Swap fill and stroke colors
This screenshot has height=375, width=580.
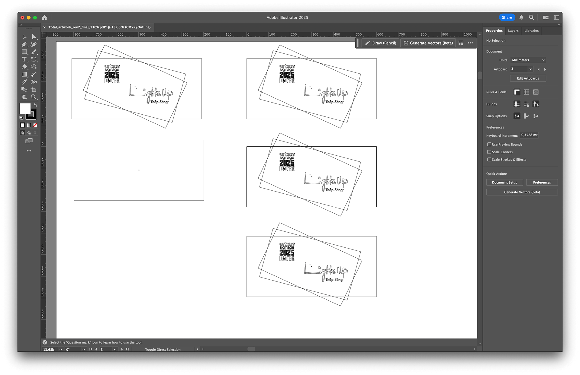click(35, 105)
